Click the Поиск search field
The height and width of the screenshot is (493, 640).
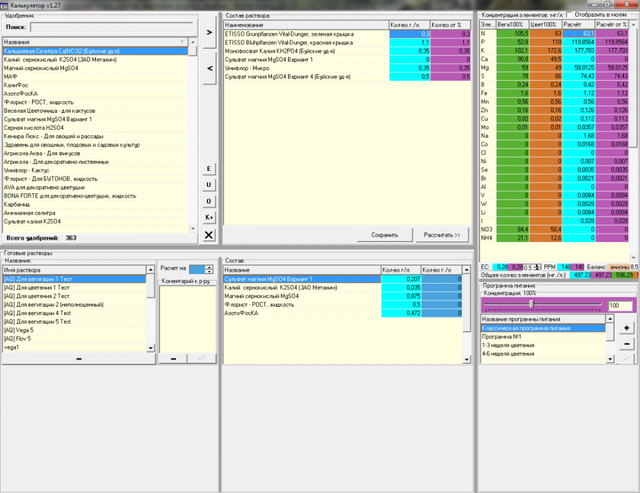pyautogui.click(x=112, y=27)
